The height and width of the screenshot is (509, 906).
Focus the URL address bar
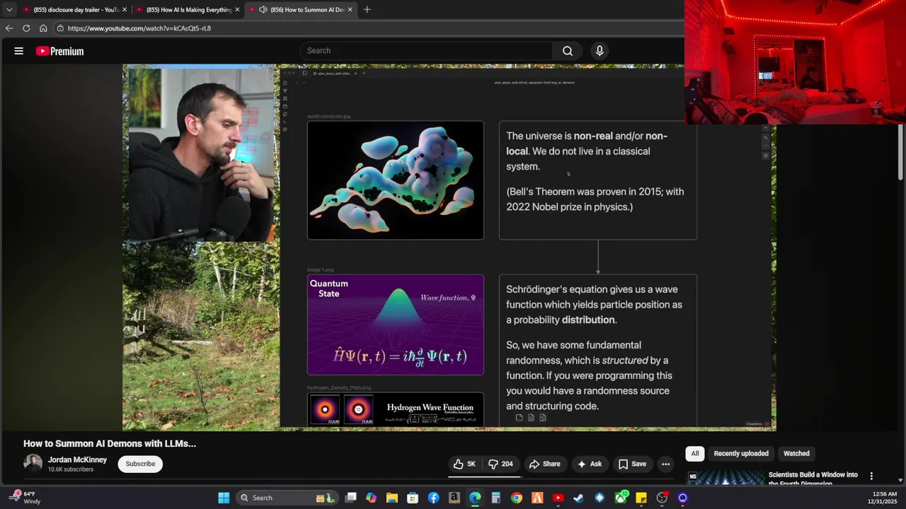tap(368, 28)
